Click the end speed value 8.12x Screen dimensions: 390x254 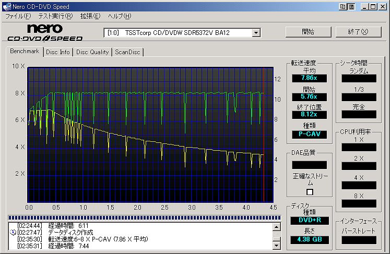coord(309,115)
